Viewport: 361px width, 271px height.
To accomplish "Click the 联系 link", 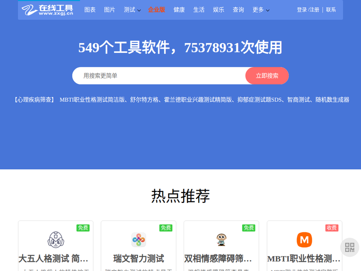I will coord(331,9).
